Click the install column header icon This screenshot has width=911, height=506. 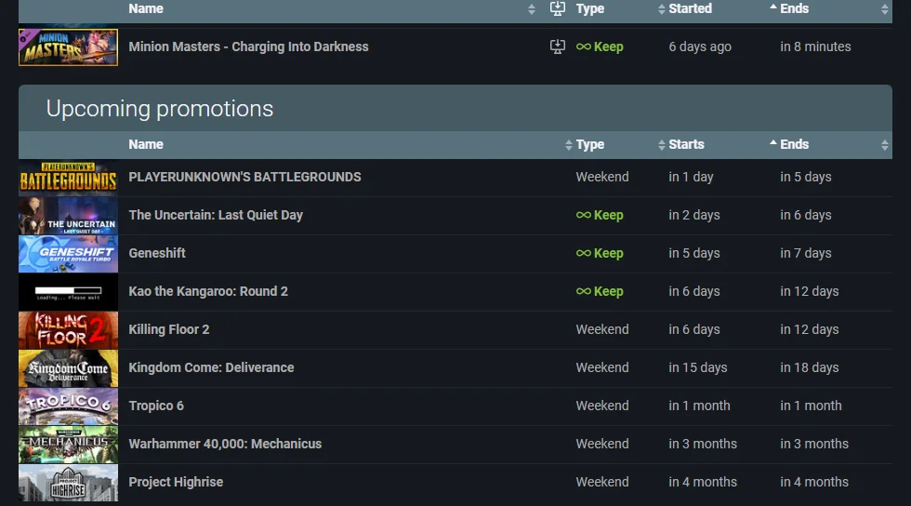(558, 8)
